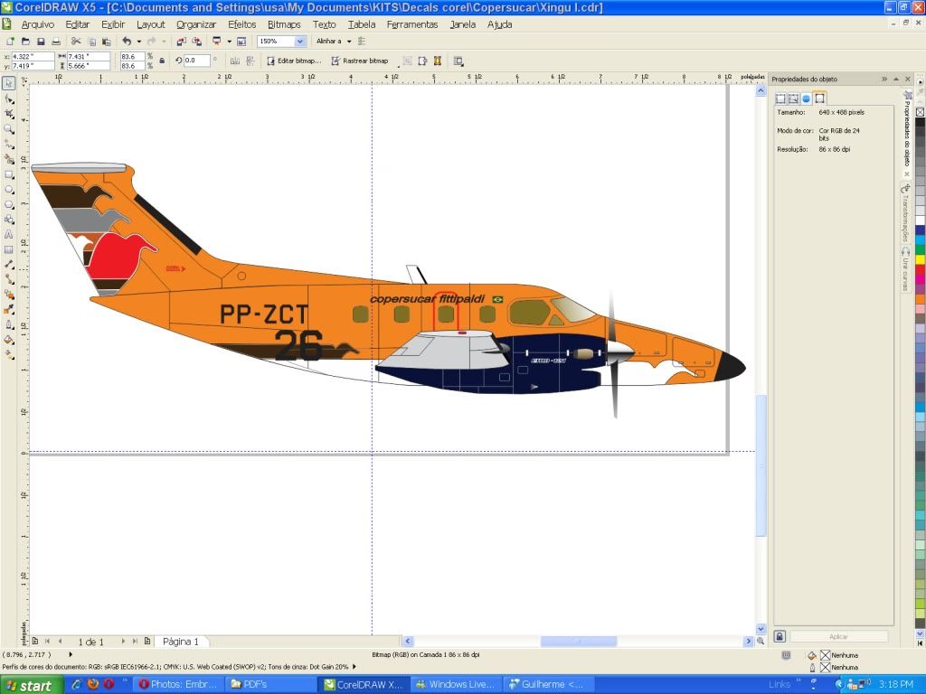Select the Zoom magnifier tool
The height and width of the screenshot is (694, 926).
[x=9, y=128]
